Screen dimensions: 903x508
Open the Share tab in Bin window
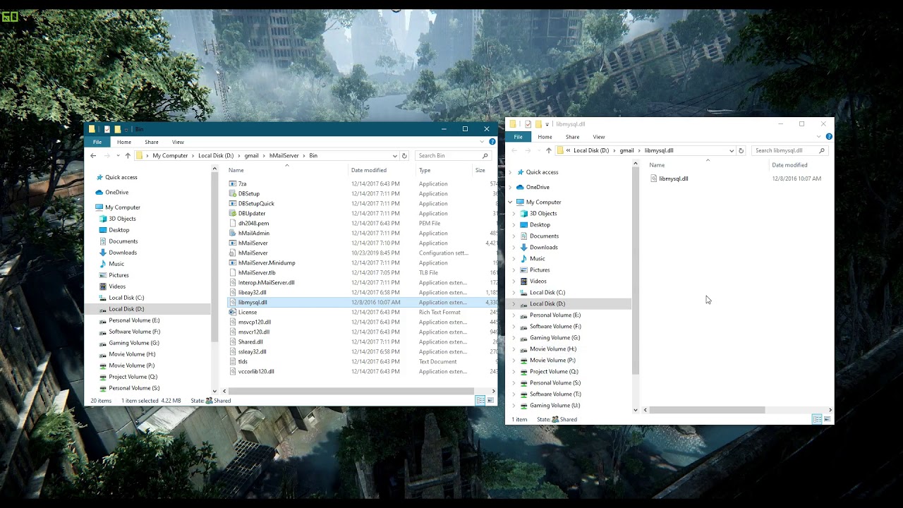pyautogui.click(x=152, y=142)
